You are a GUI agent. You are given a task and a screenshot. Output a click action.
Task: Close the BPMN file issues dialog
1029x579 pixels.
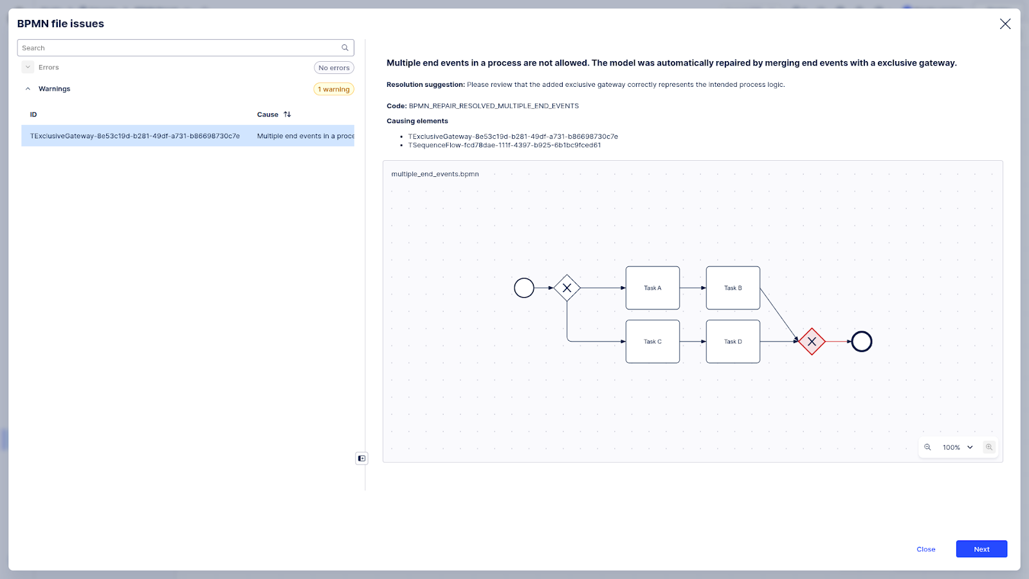[x=1005, y=24]
